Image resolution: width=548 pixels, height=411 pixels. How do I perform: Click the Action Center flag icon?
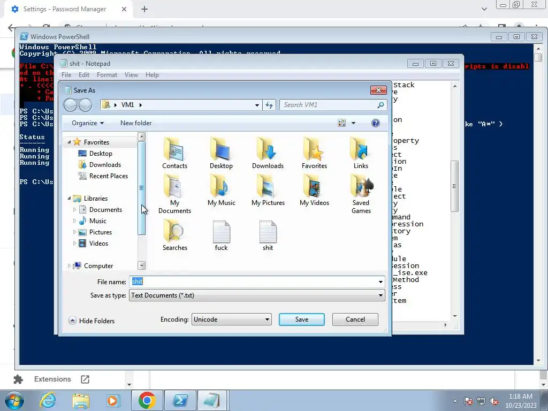468,401
